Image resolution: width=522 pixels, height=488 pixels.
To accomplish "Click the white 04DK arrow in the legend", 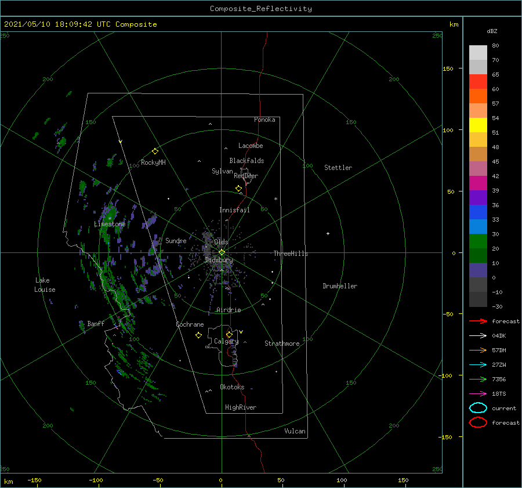I will (x=478, y=335).
